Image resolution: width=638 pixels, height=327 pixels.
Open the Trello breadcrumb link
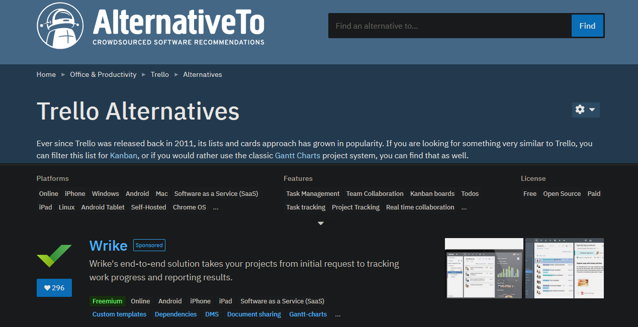(x=160, y=74)
